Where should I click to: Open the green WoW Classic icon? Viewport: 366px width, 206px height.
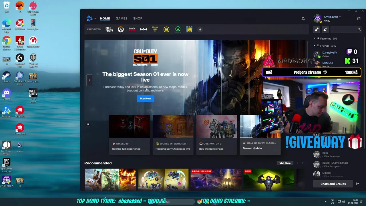(178, 29)
